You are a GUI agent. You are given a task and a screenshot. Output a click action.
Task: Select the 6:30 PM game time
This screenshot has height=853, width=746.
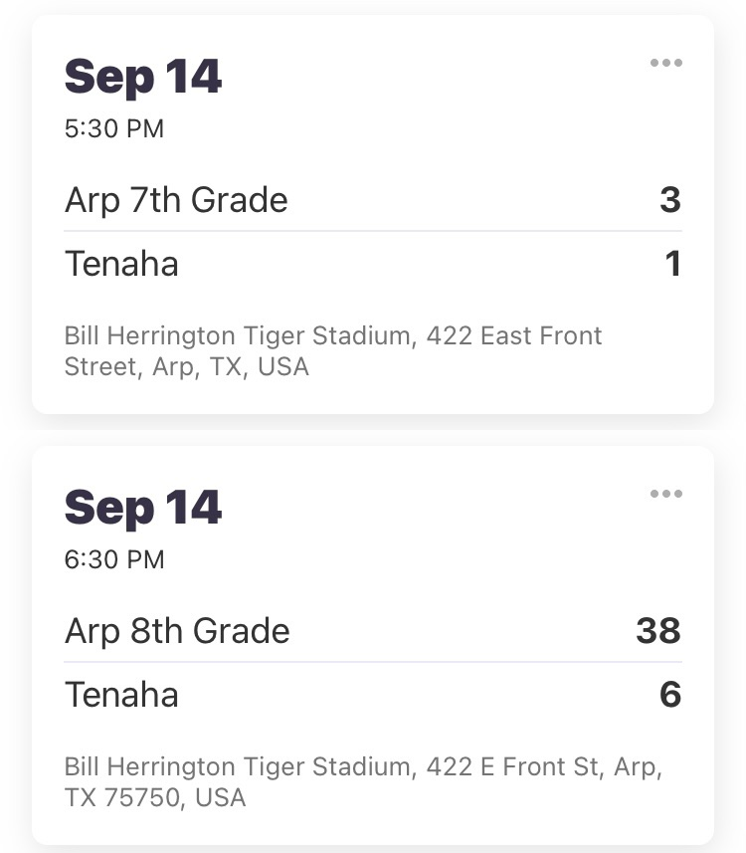[x=114, y=559]
